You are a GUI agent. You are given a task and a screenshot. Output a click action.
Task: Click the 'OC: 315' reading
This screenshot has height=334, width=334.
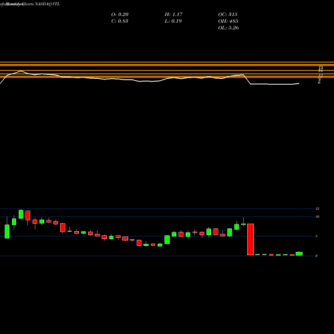click(x=228, y=14)
